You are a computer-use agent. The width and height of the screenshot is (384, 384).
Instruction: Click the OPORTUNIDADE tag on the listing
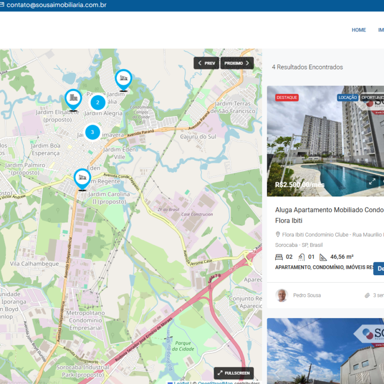point(372,97)
